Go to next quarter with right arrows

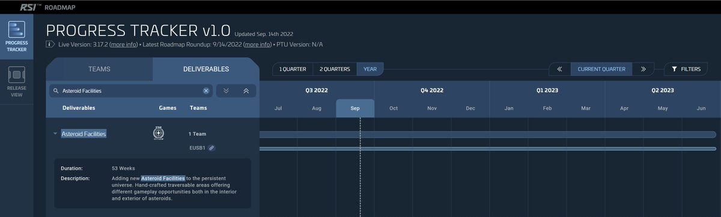pos(643,69)
